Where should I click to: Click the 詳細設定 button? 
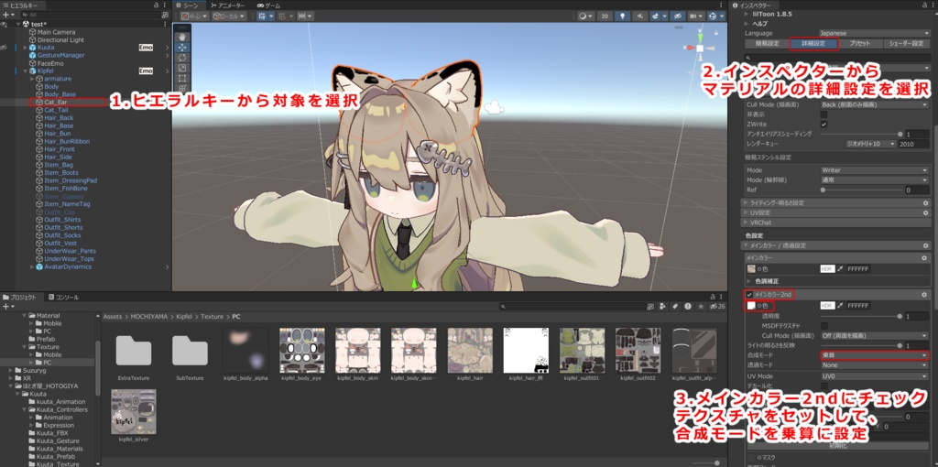[813, 44]
